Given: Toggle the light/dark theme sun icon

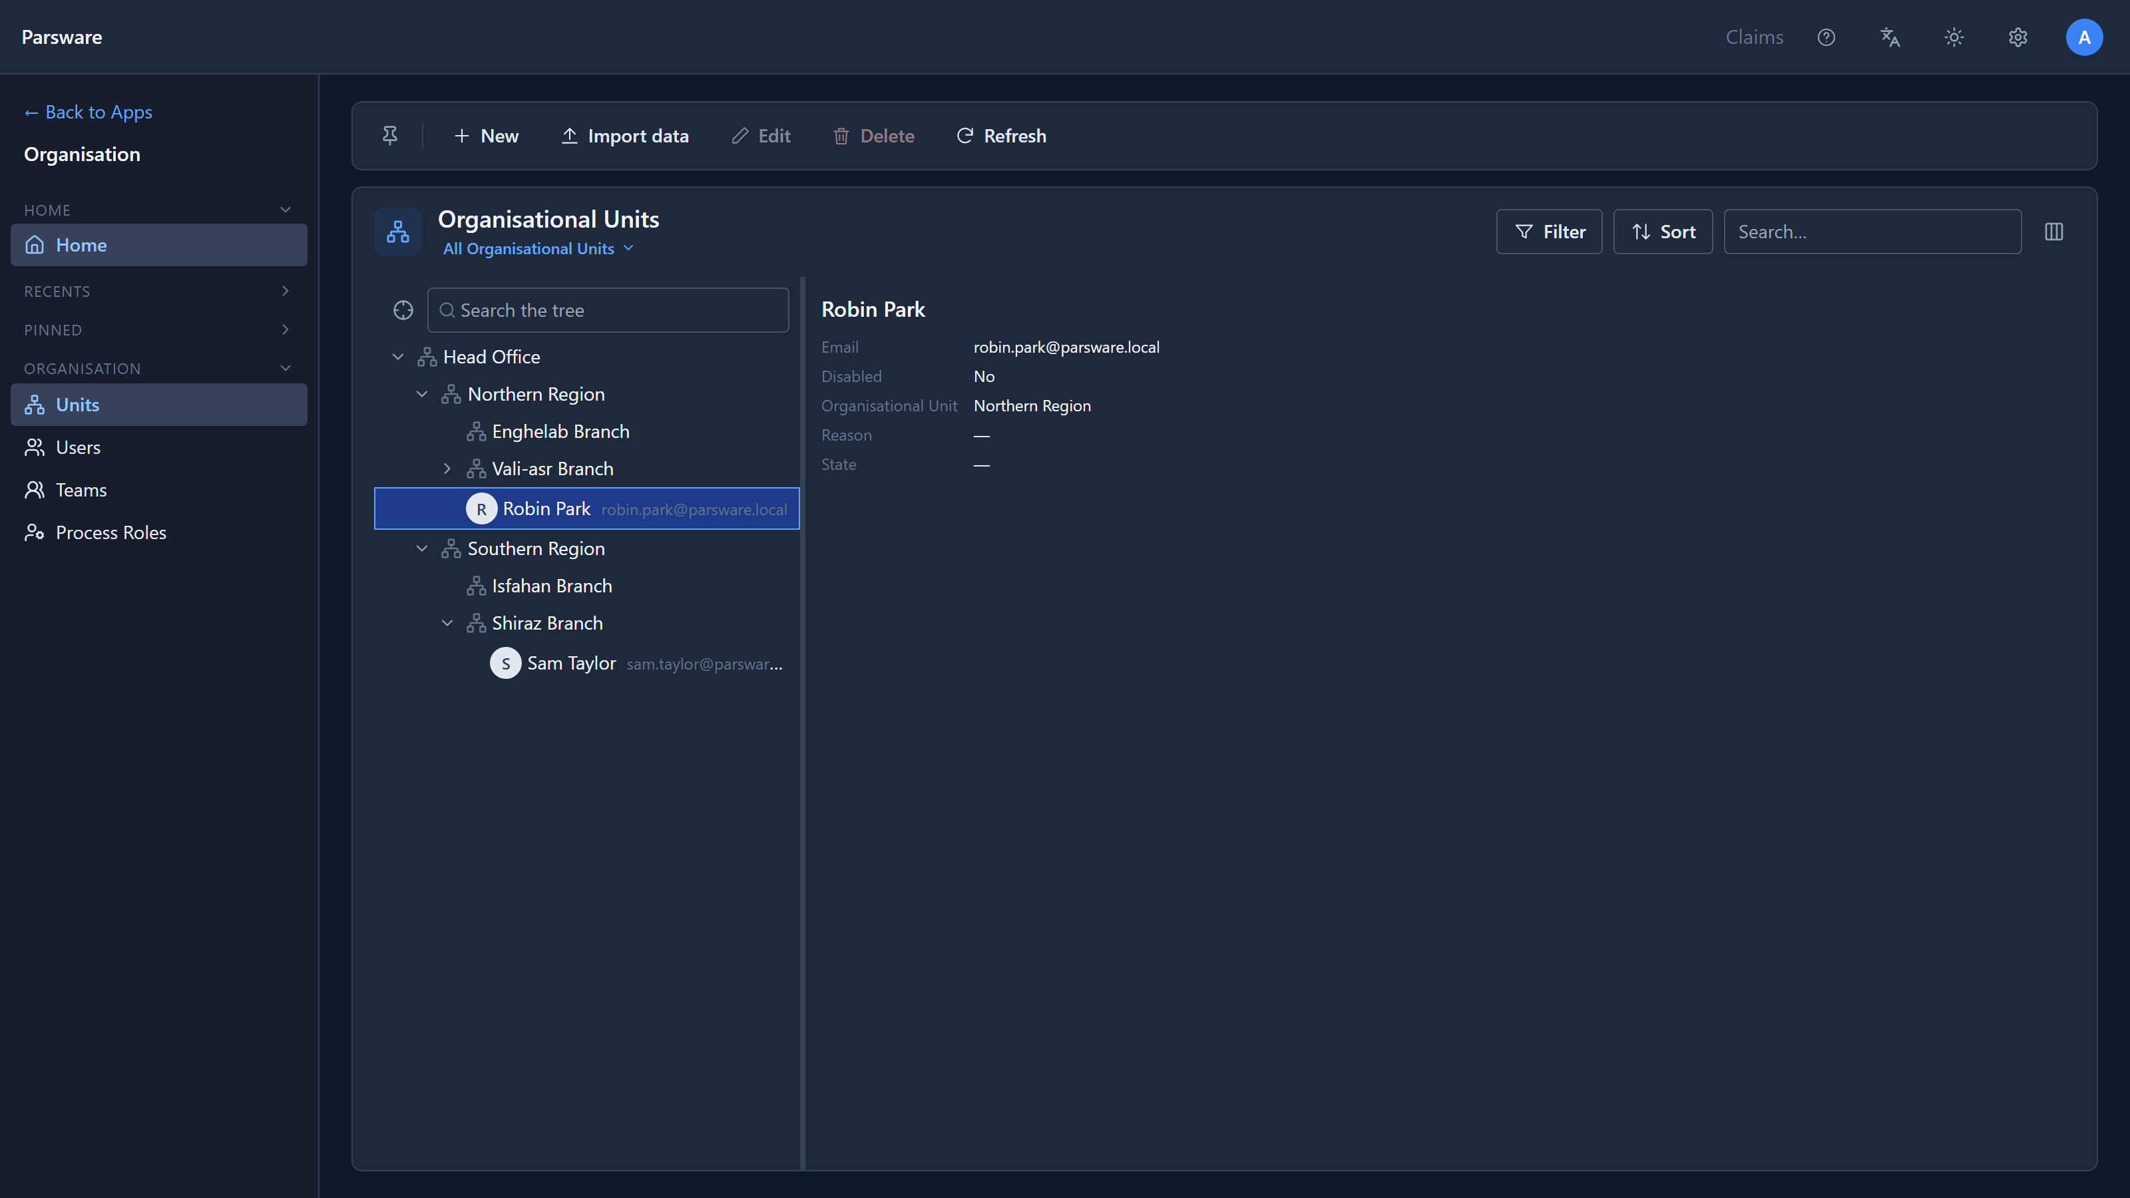Looking at the screenshot, I should click(1954, 37).
